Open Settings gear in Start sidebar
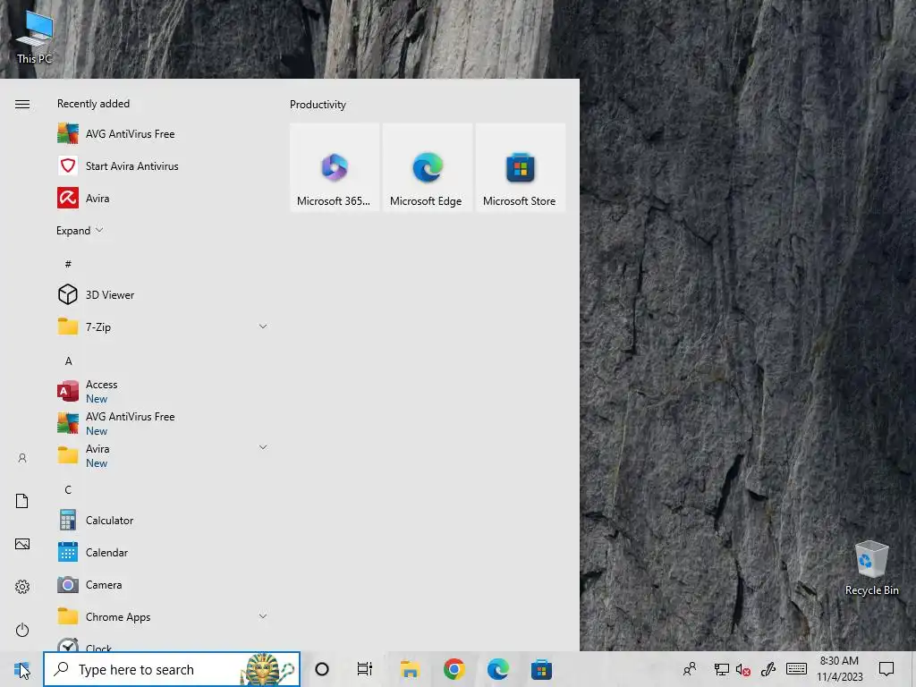 click(22, 587)
